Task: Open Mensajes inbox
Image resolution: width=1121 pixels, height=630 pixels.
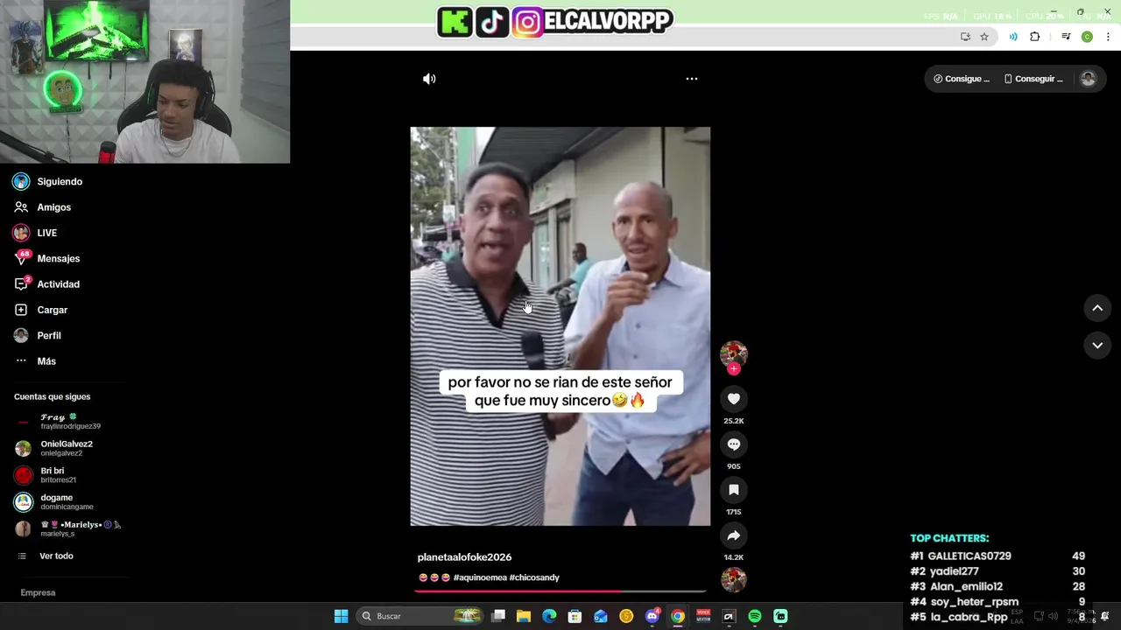Action: coord(58,259)
